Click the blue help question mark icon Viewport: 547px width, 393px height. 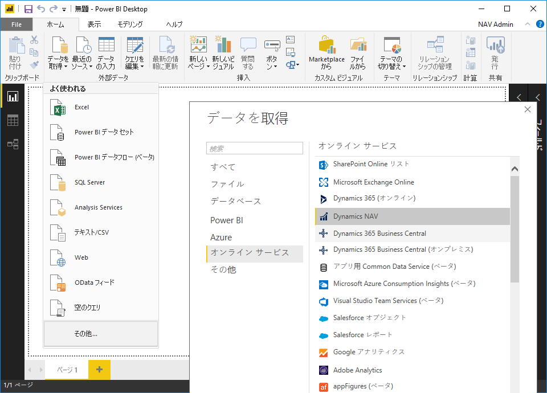(540, 24)
